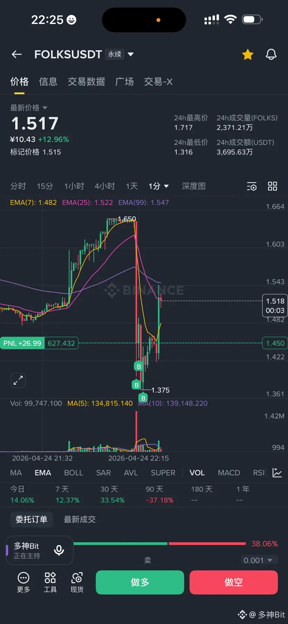Select 1天 chart interval
The height and width of the screenshot is (624, 288).
point(132,186)
